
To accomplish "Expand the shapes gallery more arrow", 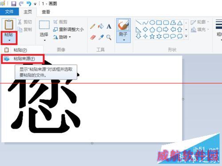I will pos(186,36).
